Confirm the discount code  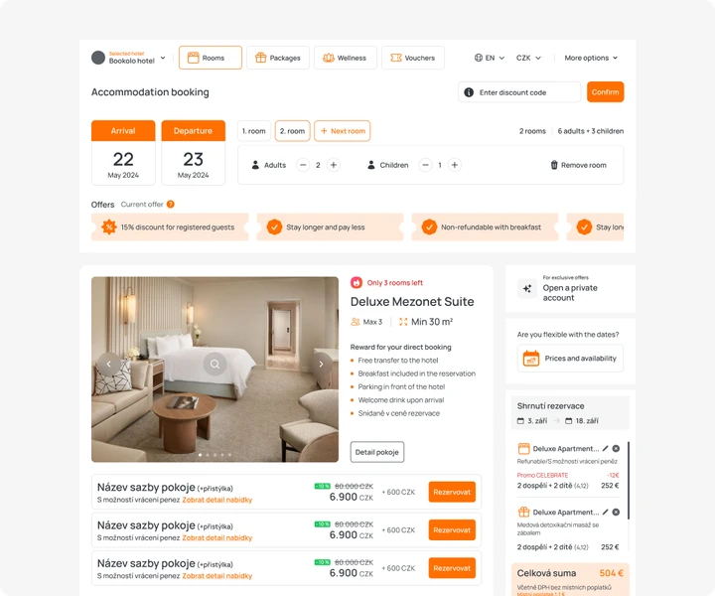coord(605,92)
